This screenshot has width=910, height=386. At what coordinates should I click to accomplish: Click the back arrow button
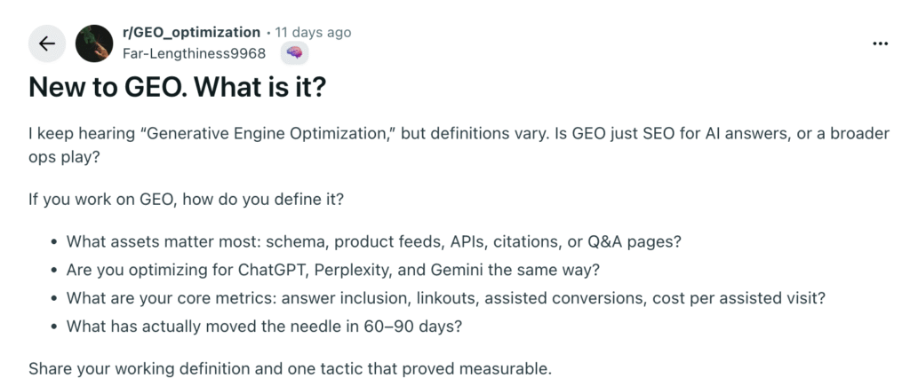point(47,43)
